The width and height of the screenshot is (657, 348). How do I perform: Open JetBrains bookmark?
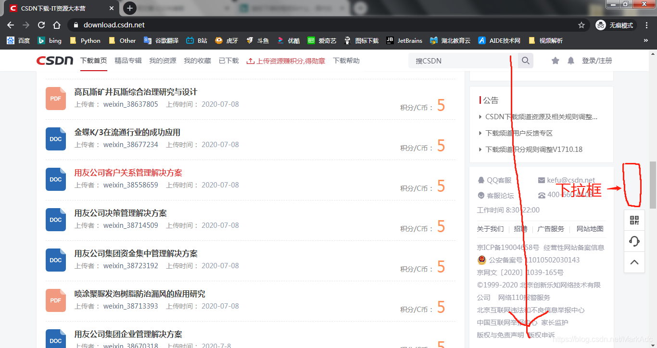[x=404, y=41]
